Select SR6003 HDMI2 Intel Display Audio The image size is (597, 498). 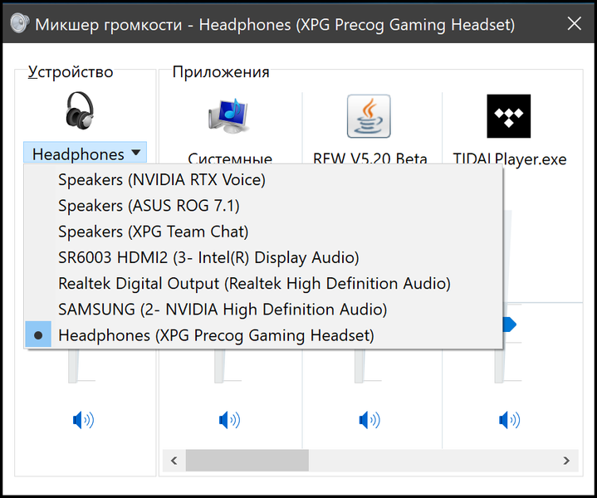pyautogui.click(x=263, y=257)
